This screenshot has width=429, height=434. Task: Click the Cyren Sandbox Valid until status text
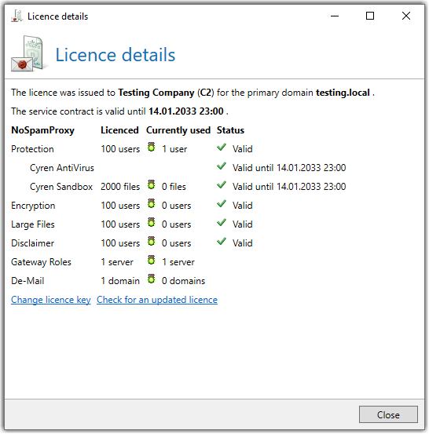point(289,187)
